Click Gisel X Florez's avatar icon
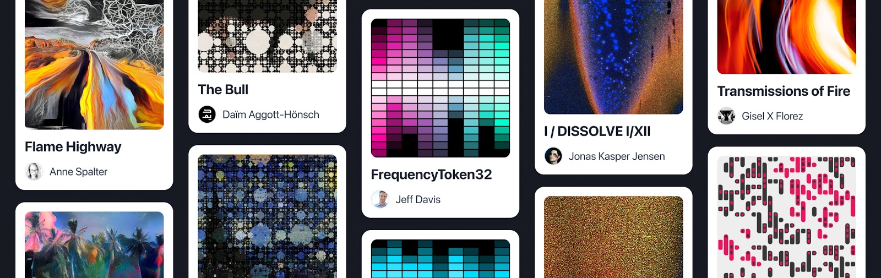881x278 pixels. tap(726, 116)
